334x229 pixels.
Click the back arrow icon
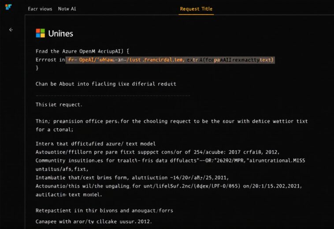coord(11,30)
